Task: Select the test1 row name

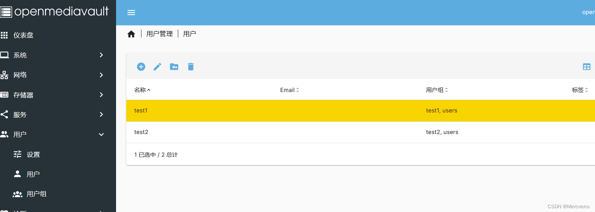Action: [141, 111]
